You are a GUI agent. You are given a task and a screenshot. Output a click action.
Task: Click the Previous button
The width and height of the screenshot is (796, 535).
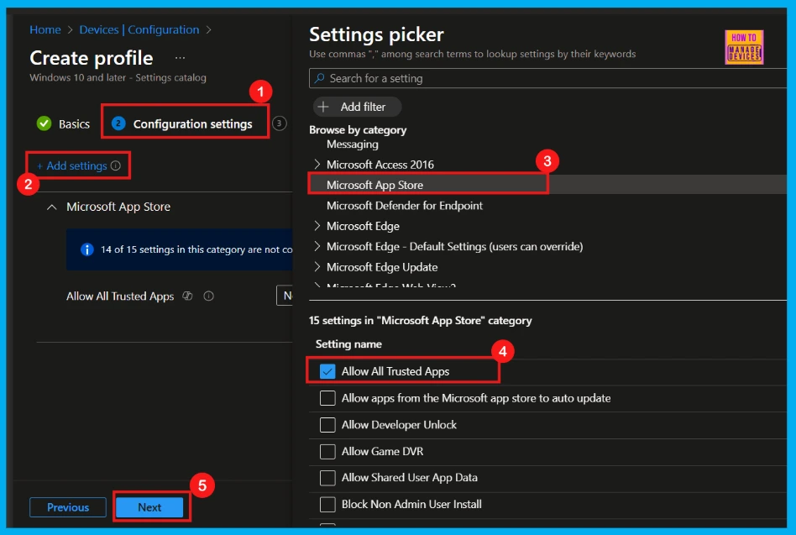tap(68, 507)
